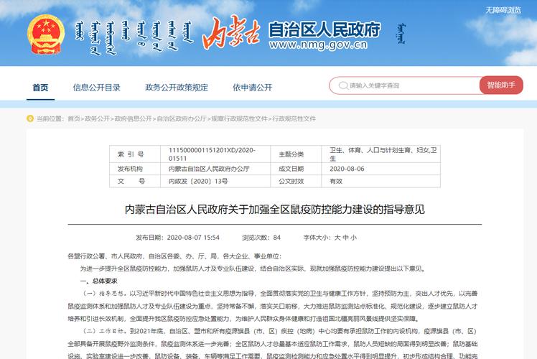Click the document number 内政发〔2020〕13号
The height and width of the screenshot is (359, 537).
(198, 181)
